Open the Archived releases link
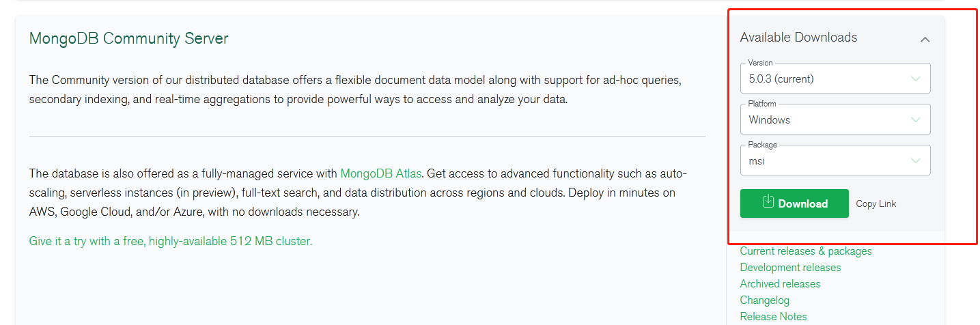The width and height of the screenshot is (980, 325). click(x=780, y=284)
